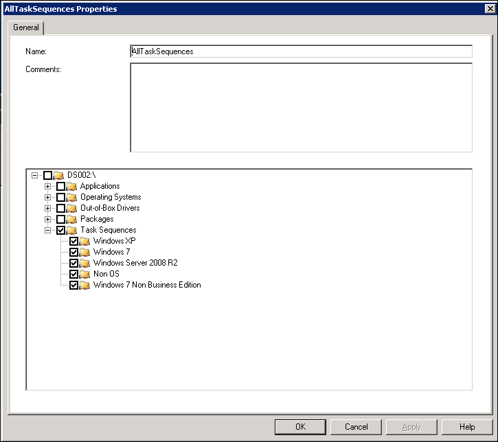Screen dimensions: 498x442
Task: Click the Operating Systems folder icon
Action: (71, 198)
